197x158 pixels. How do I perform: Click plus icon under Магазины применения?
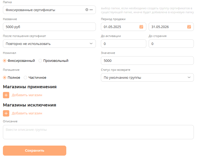[x=6, y=95]
